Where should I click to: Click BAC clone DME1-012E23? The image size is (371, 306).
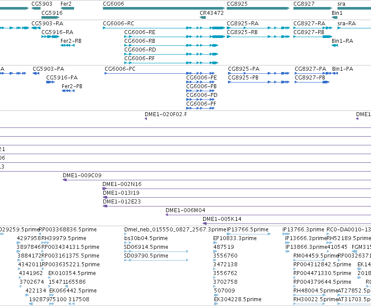237,206
